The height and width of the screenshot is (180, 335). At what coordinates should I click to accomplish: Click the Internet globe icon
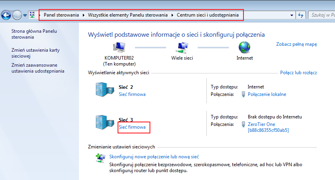(x=245, y=48)
